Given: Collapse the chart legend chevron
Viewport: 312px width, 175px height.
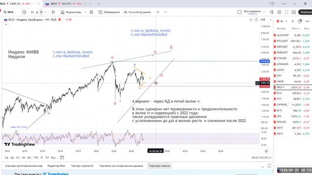Looking at the screenshot, I should (x=6, y=24).
